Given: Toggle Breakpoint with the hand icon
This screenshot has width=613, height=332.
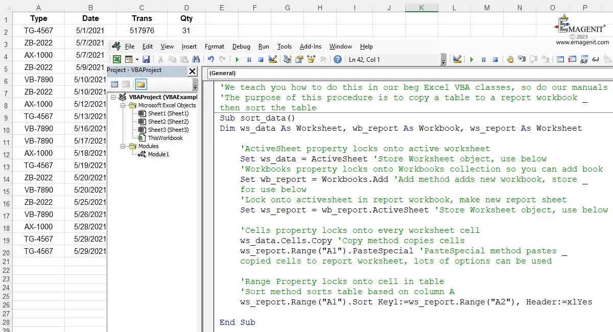Looking at the screenshot, I should pos(510,59).
